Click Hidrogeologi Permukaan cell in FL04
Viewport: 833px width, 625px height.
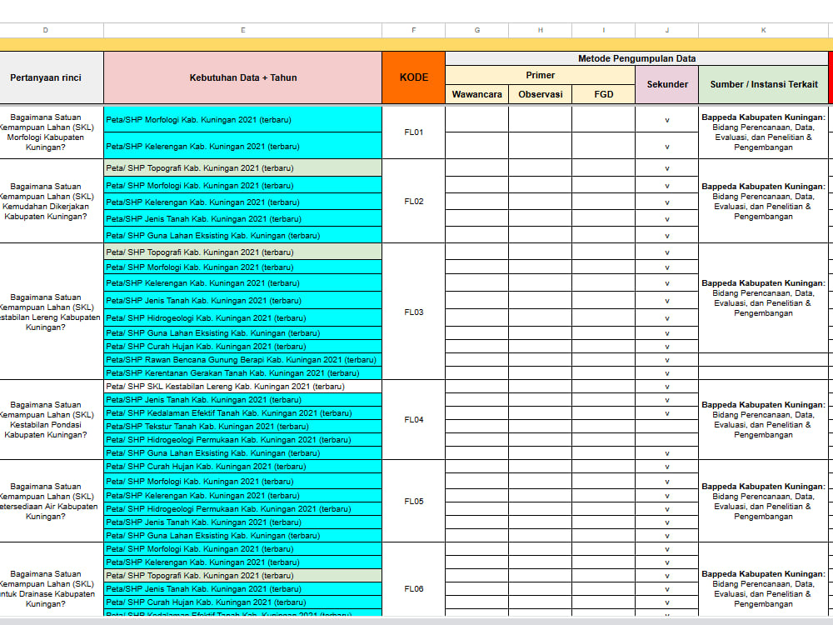tap(242, 439)
